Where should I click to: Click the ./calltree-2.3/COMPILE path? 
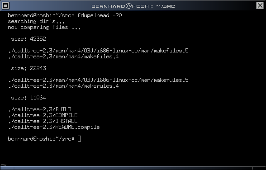pyautogui.click(x=43, y=115)
